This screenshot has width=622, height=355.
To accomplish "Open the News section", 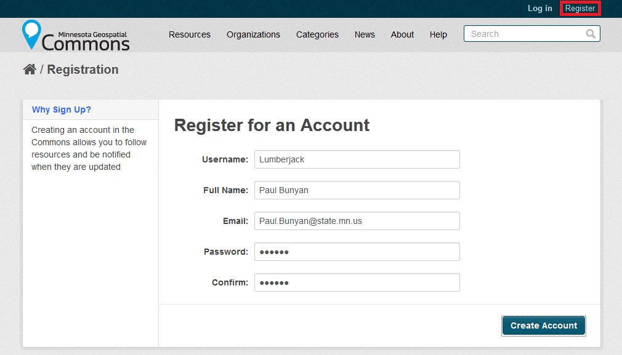I will [365, 34].
